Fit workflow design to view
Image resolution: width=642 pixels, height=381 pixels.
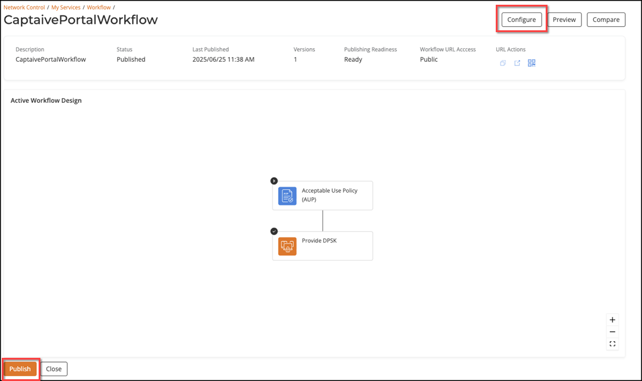(612, 344)
